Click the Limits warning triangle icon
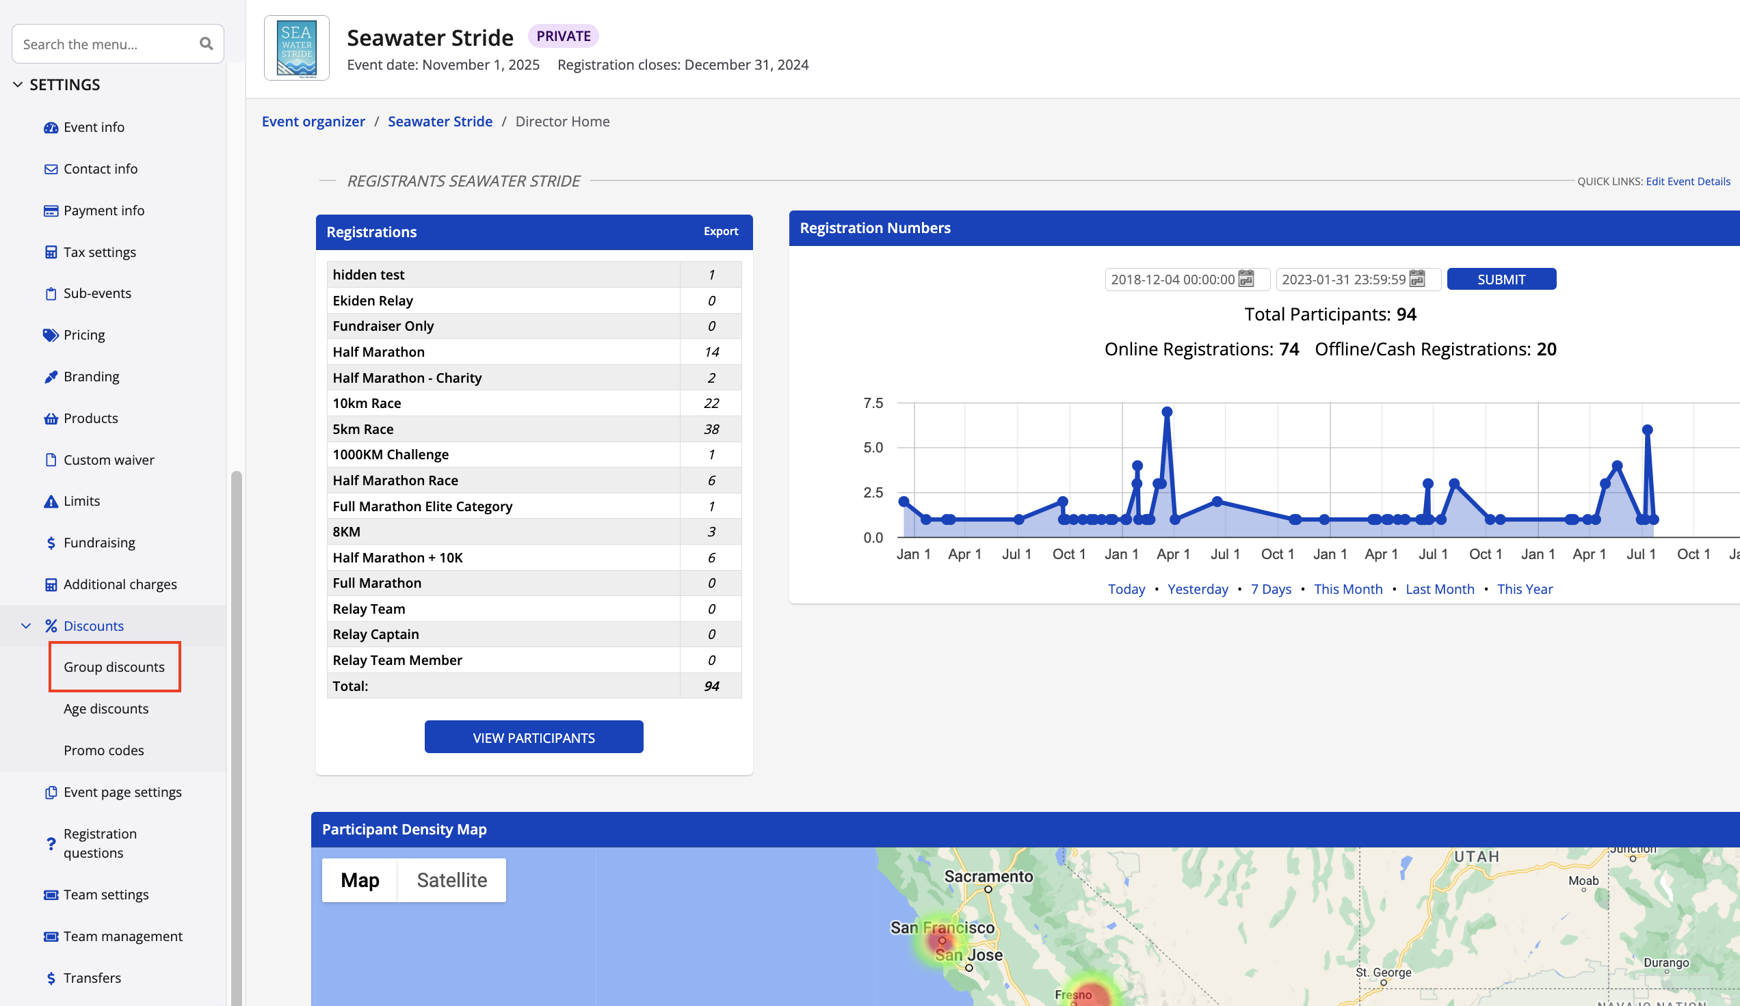Viewport: 1740px width, 1006px height. click(x=51, y=502)
